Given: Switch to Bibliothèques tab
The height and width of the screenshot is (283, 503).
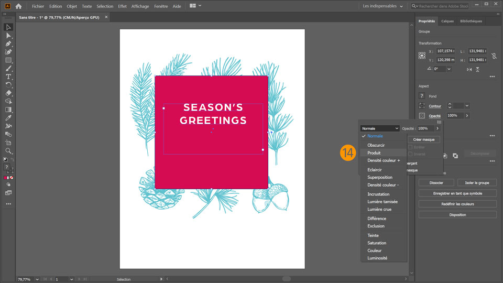Looking at the screenshot, I should 471,21.
